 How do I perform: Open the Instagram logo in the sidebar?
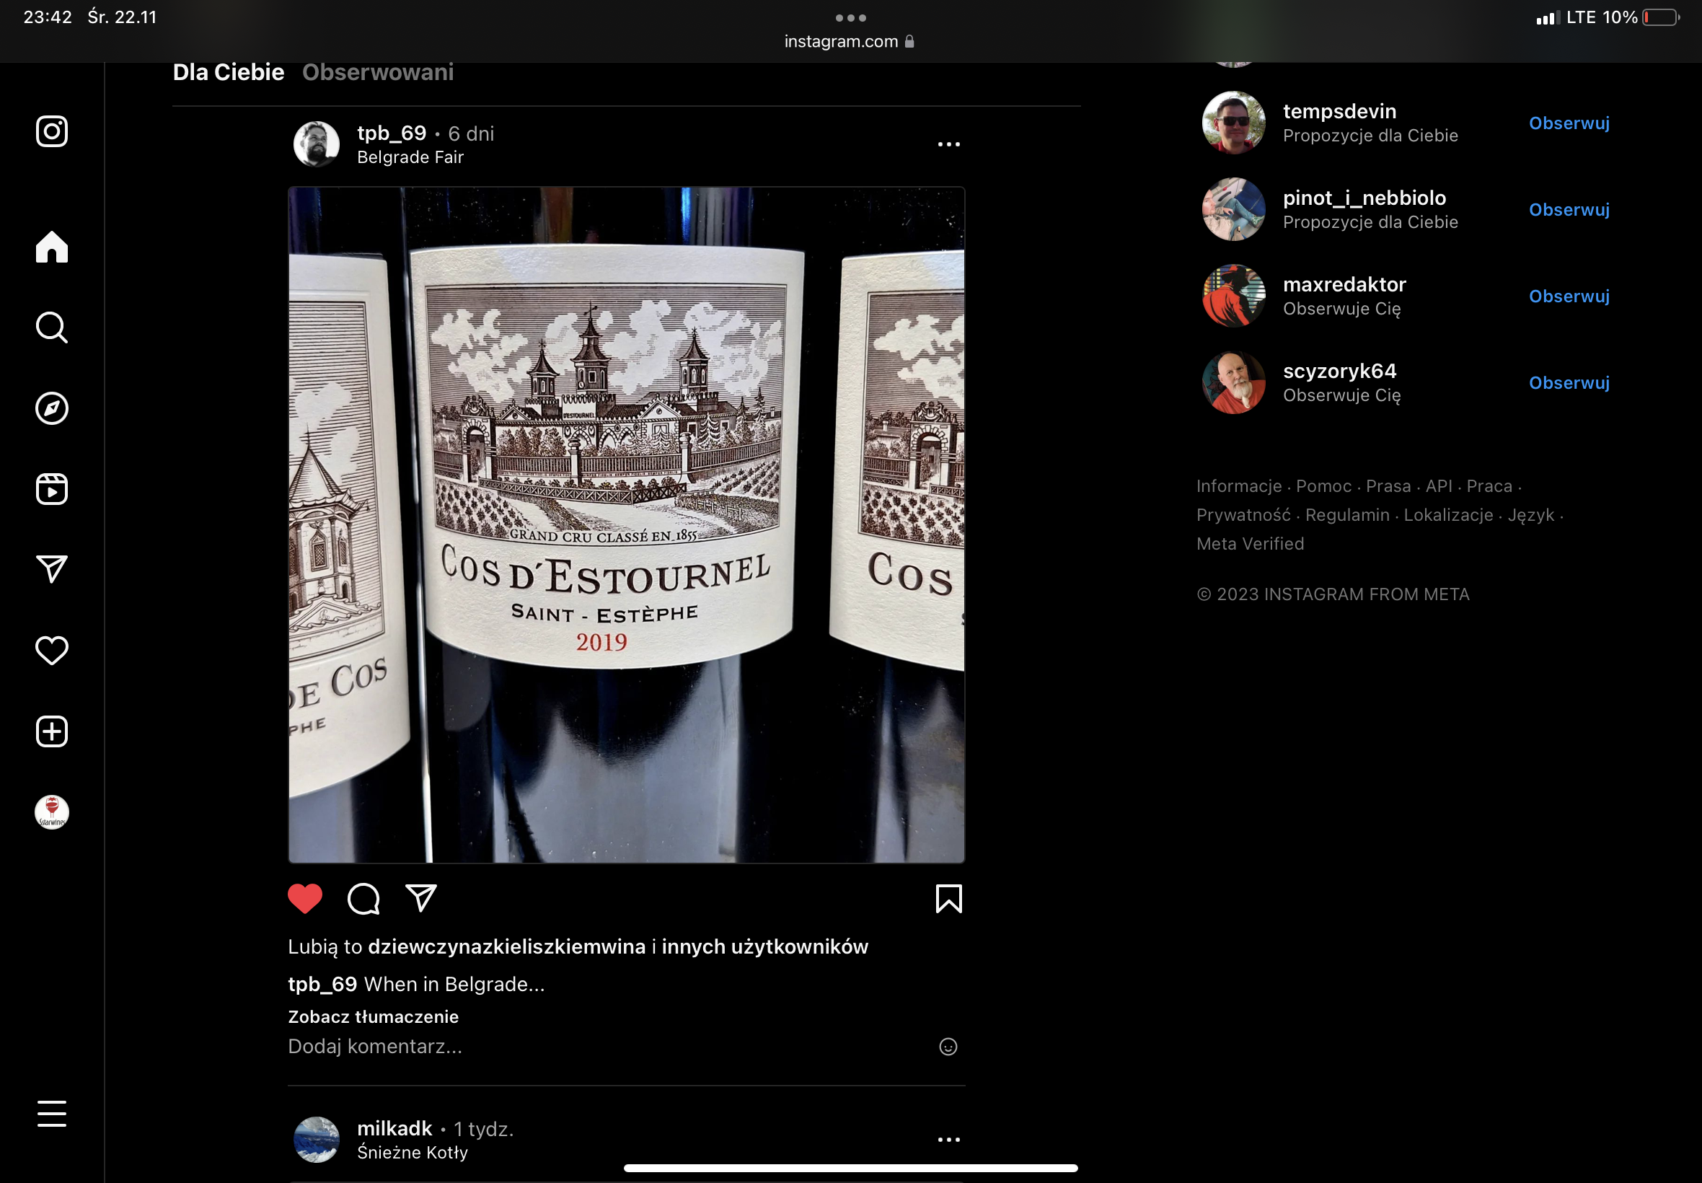click(52, 131)
